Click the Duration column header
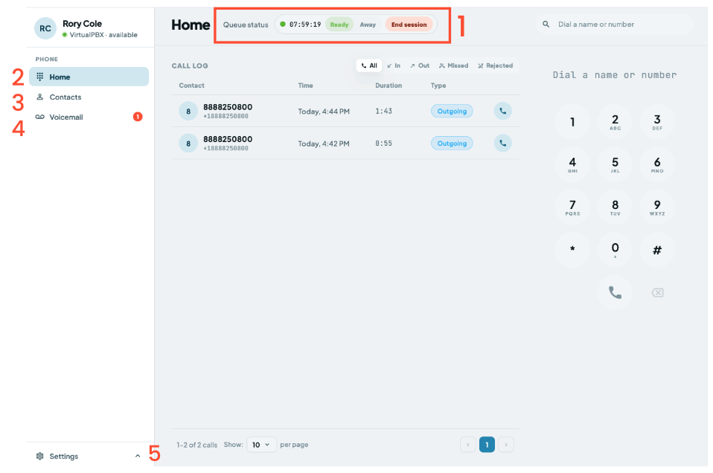This screenshot has height=473, width=713. tap(389, 86)
